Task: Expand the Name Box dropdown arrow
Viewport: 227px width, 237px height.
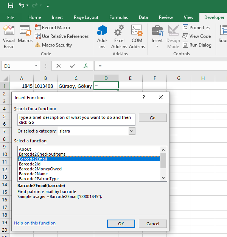Action: point(36,66)
